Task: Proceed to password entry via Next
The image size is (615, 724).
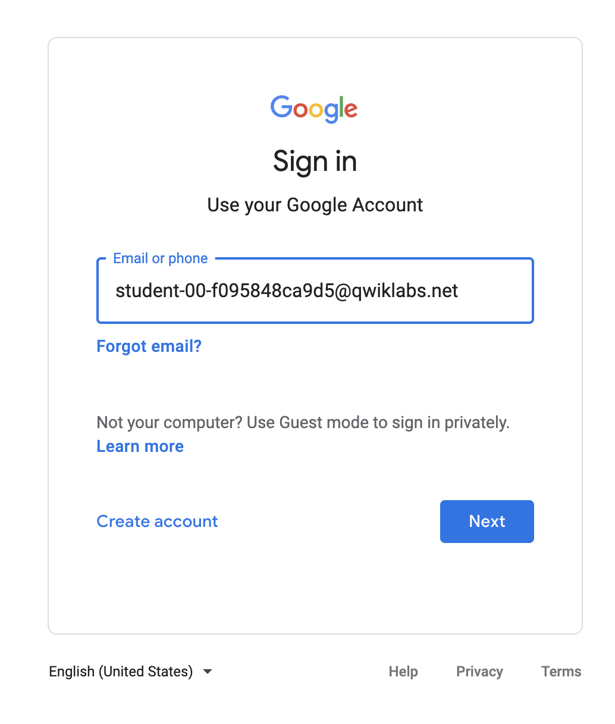Action: (487, 522)
